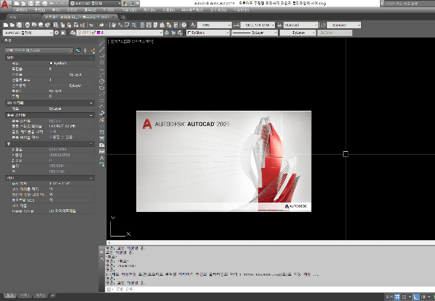The image size is (435, 301).
Task: Activate the Zoom Window tool
Action: click(127, 25)
